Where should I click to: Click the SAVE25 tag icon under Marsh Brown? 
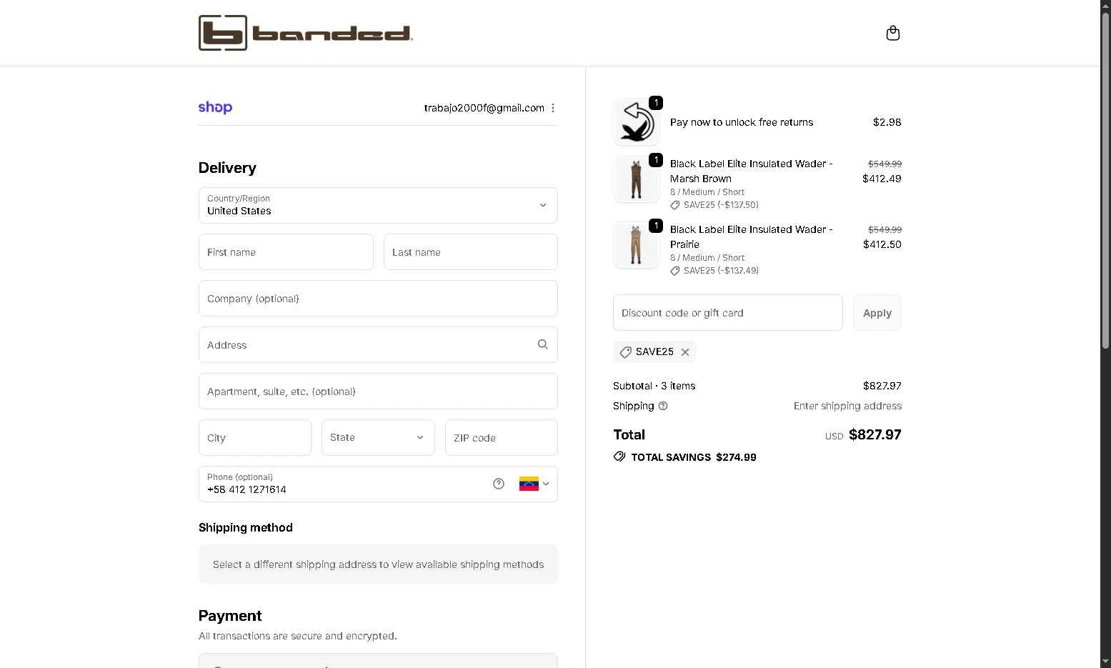click(x=675, y=205)
